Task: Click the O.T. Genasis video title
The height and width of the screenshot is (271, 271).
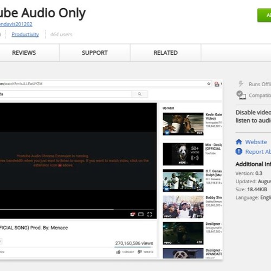Action: tap(214, 173)
